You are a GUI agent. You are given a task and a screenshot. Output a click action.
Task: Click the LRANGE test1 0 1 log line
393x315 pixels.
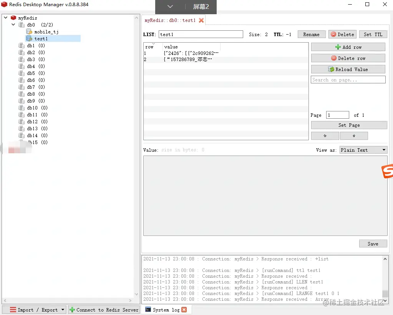coord(241,293)
